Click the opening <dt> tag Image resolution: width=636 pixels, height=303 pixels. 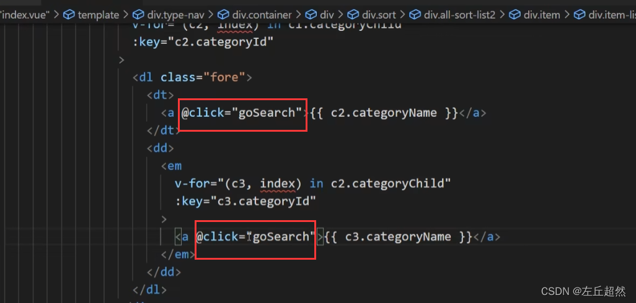click(x=161, y=95)
